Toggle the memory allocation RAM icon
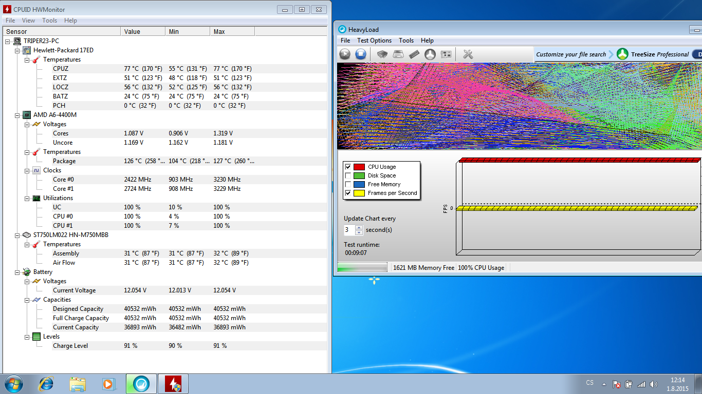This screenshot has width=702, height=394. coord(414,54)
